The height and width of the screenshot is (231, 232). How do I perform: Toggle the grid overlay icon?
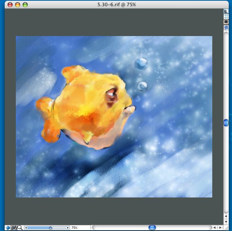point(226,17)
